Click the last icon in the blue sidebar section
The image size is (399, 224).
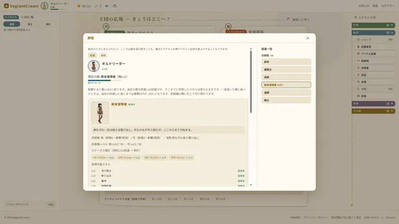(358, 96)
